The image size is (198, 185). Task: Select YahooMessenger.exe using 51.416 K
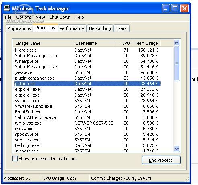coord(87,67)
